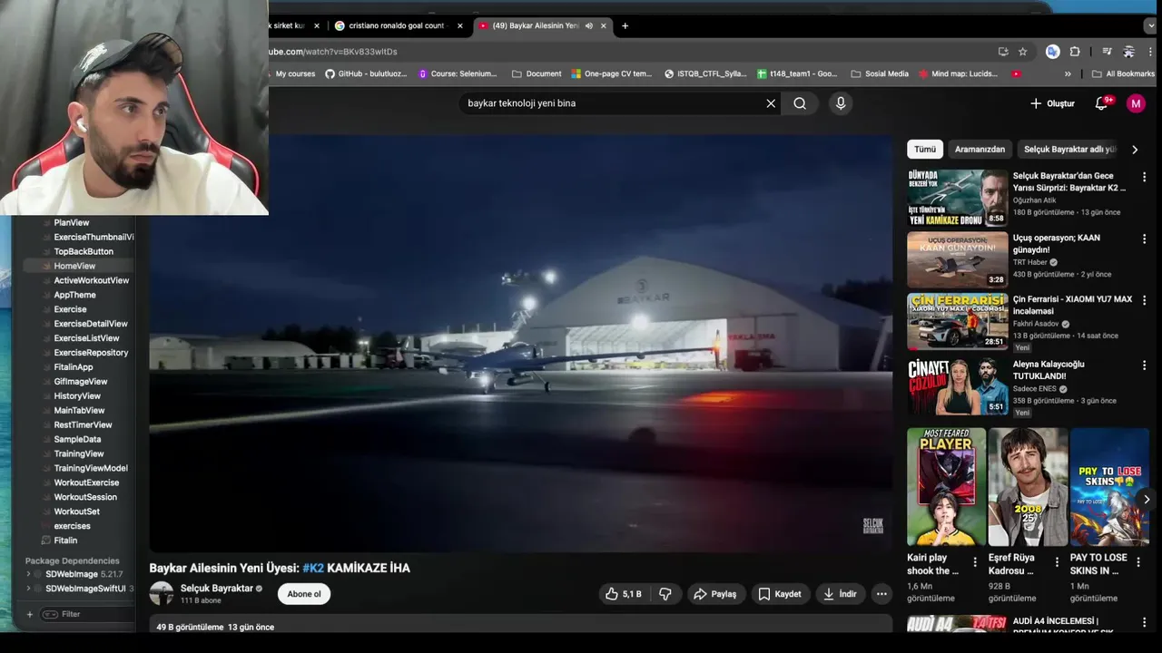Open the account avatar M menu
Viewport: 1162px width, 653px height.
tap(1136, 103)
